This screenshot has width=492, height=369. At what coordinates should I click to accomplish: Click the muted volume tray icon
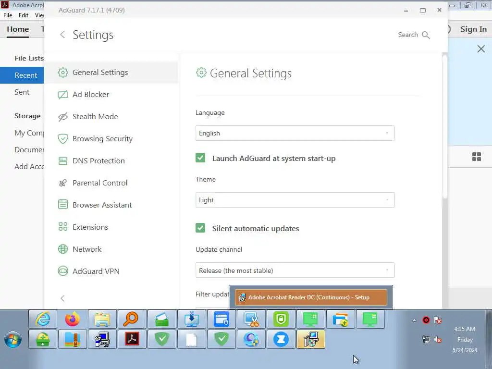(438, 339)
